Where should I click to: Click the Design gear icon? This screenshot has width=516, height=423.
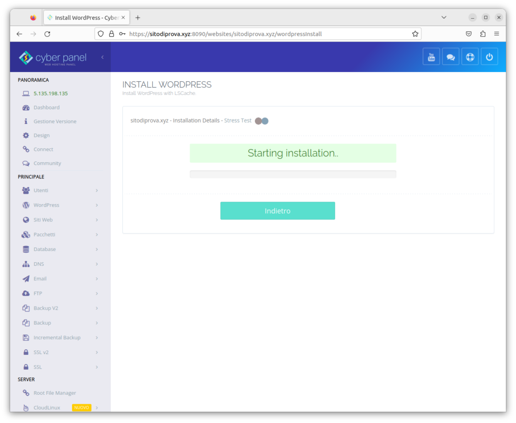(26, 135)
